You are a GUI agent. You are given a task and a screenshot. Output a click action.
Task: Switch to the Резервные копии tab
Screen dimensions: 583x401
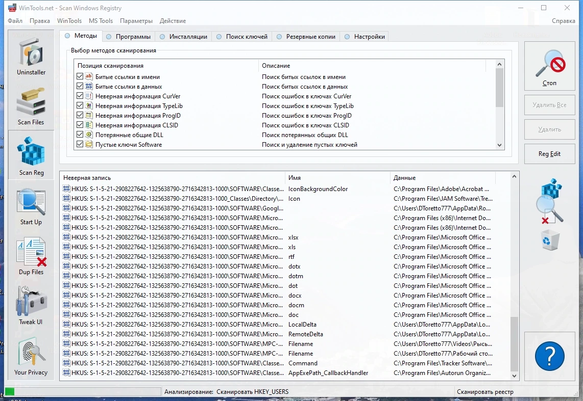(306, 36)
